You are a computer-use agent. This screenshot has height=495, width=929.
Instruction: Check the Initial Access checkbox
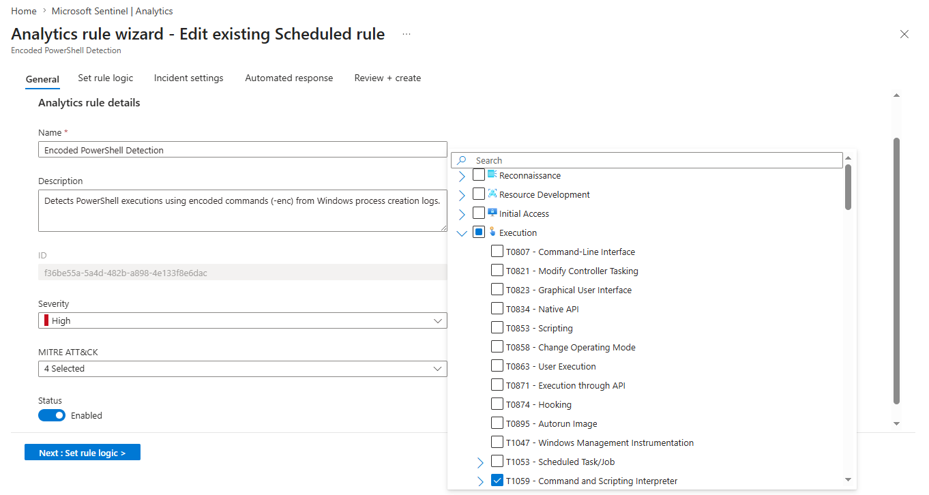coord(479,213)
